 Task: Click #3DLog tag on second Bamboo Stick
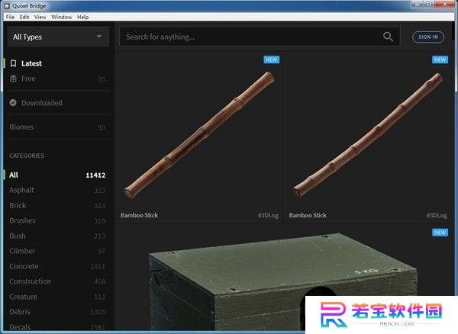[x=437, y=216]
